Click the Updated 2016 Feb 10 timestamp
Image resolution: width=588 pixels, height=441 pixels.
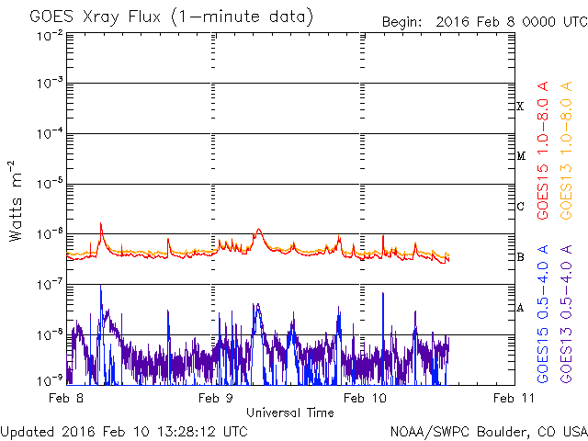pos(124,432)
